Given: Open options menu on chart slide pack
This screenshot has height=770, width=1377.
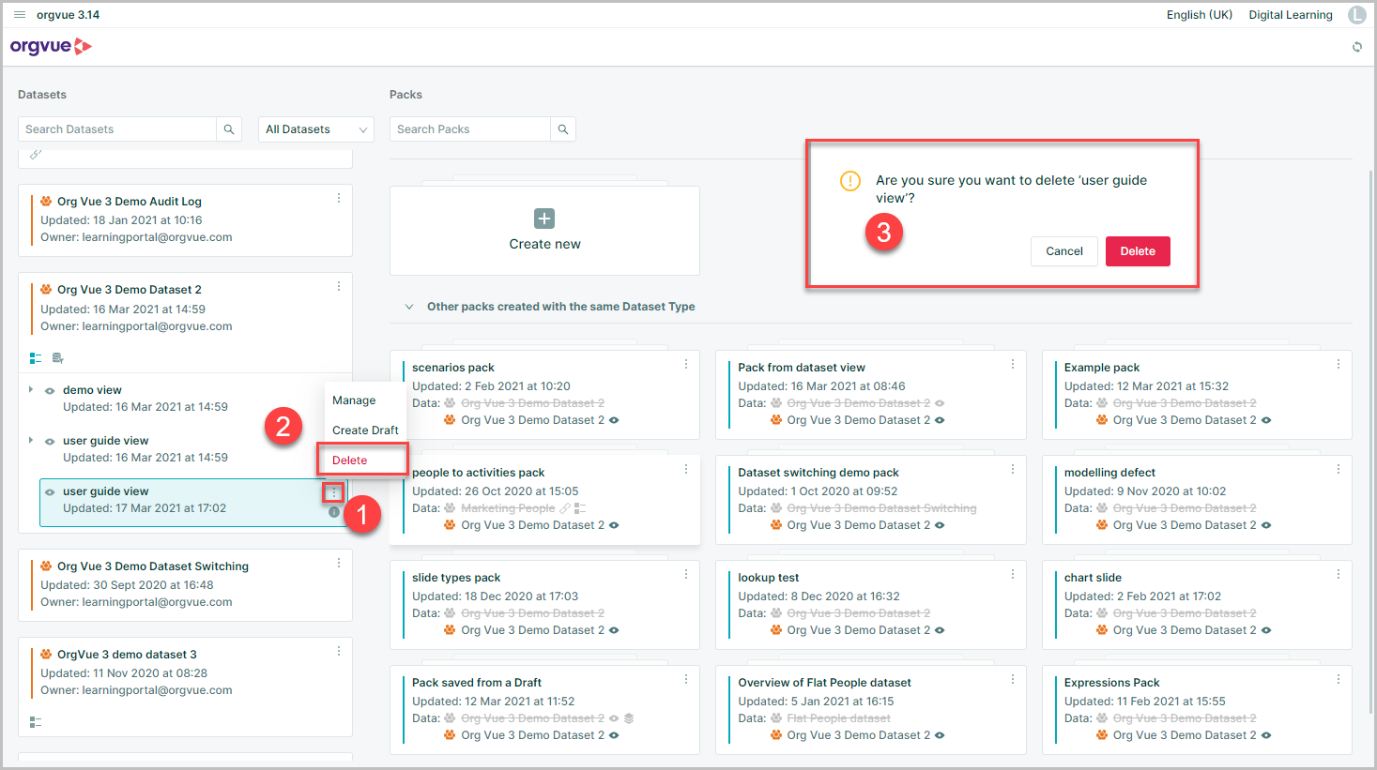Looking at the screenshot, I should tap(1339, 574).
